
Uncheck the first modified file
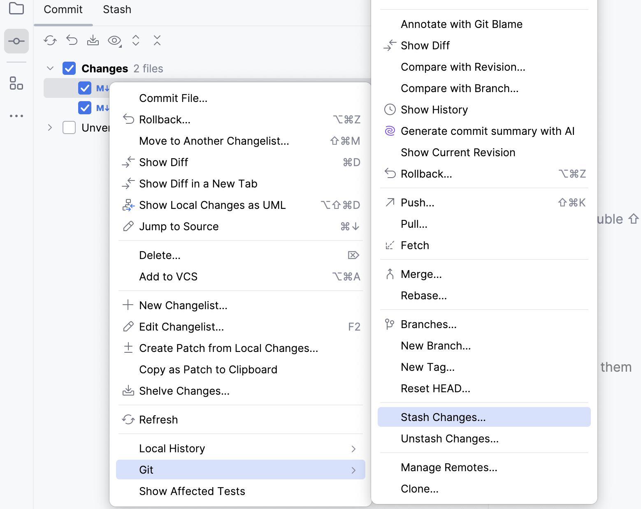(x=84, y=88)
